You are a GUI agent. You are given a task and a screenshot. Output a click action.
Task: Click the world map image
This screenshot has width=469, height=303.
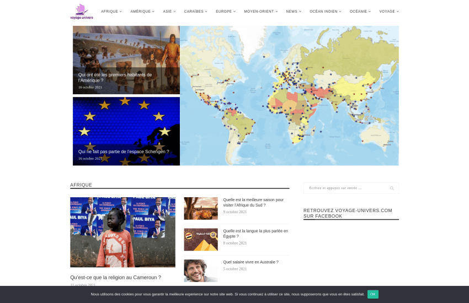point(289,95)
